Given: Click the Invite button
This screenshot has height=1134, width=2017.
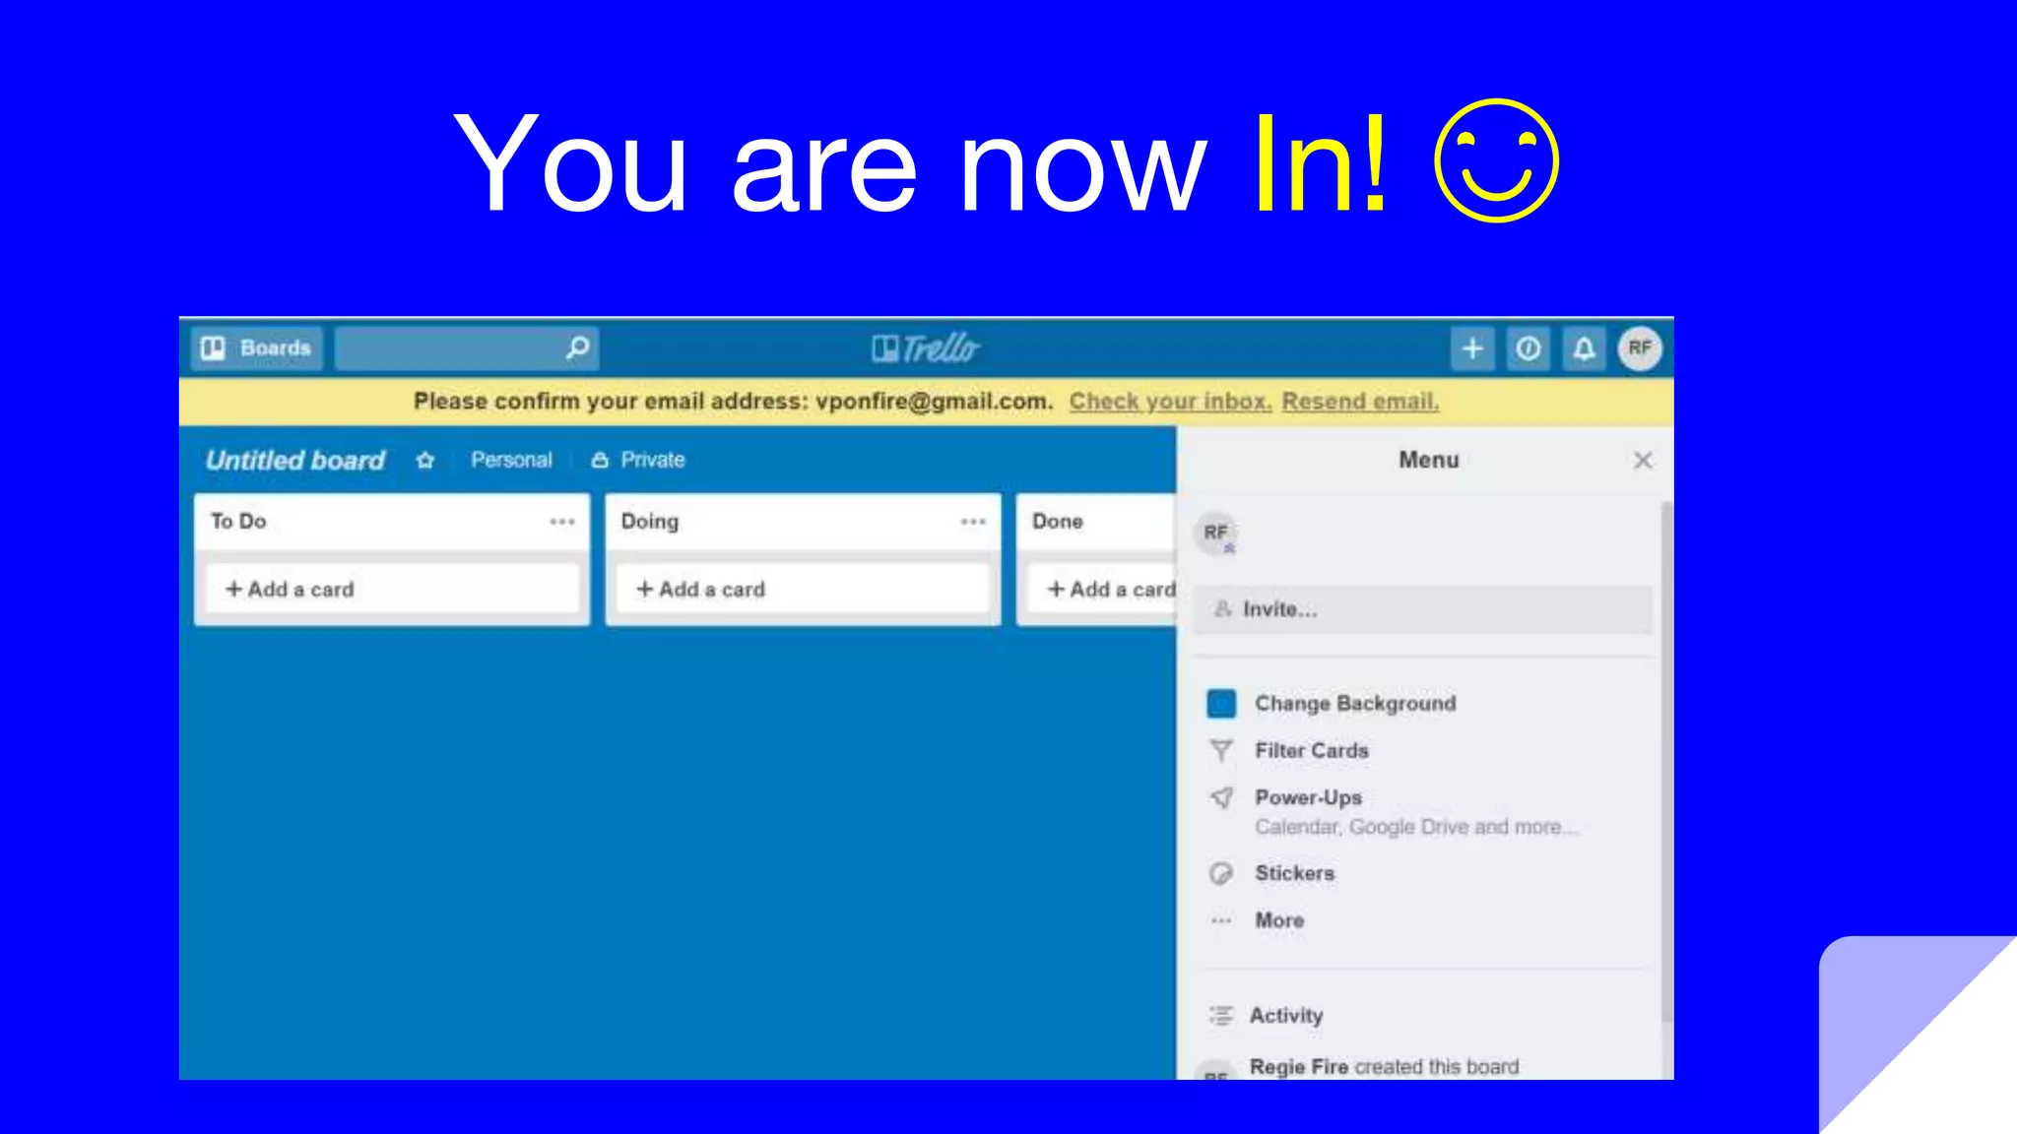Looking at the screenshot, I should [x=1423, y=609].
